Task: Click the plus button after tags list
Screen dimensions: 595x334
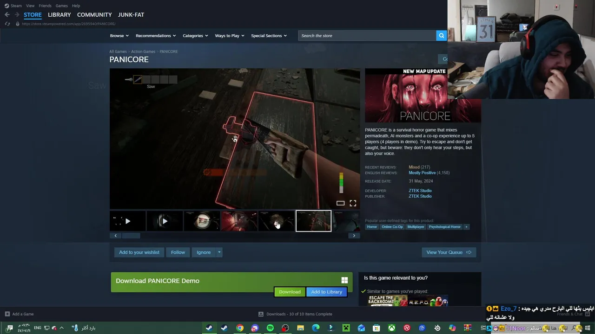Action: click(466, 227)
